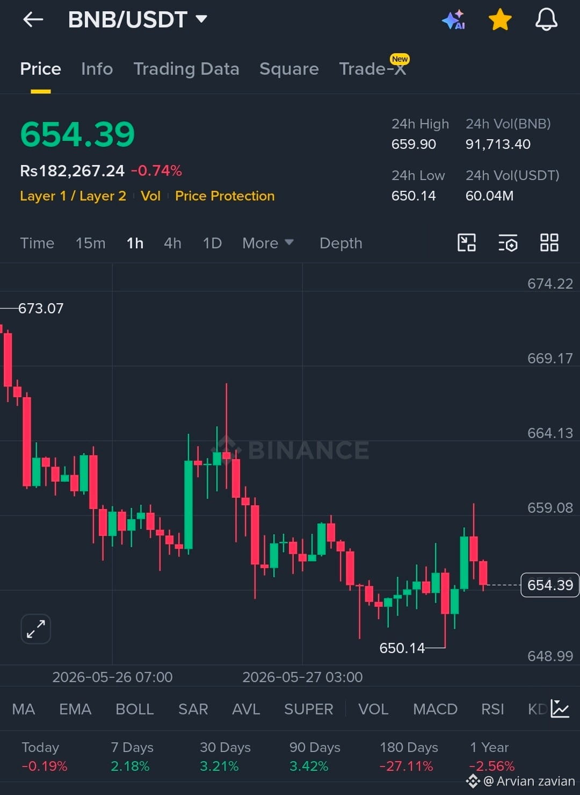The height and width of the screenshot is (795, 580).
Task: Select the 1D interval
Action: pyautogui.click(x=212, y=243)
